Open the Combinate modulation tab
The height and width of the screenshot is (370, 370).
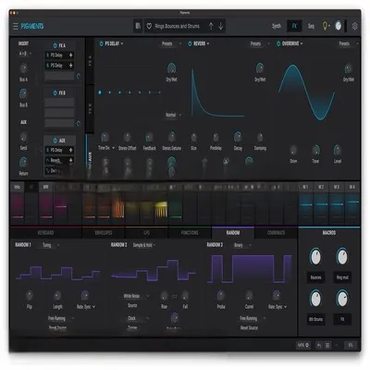276,233
